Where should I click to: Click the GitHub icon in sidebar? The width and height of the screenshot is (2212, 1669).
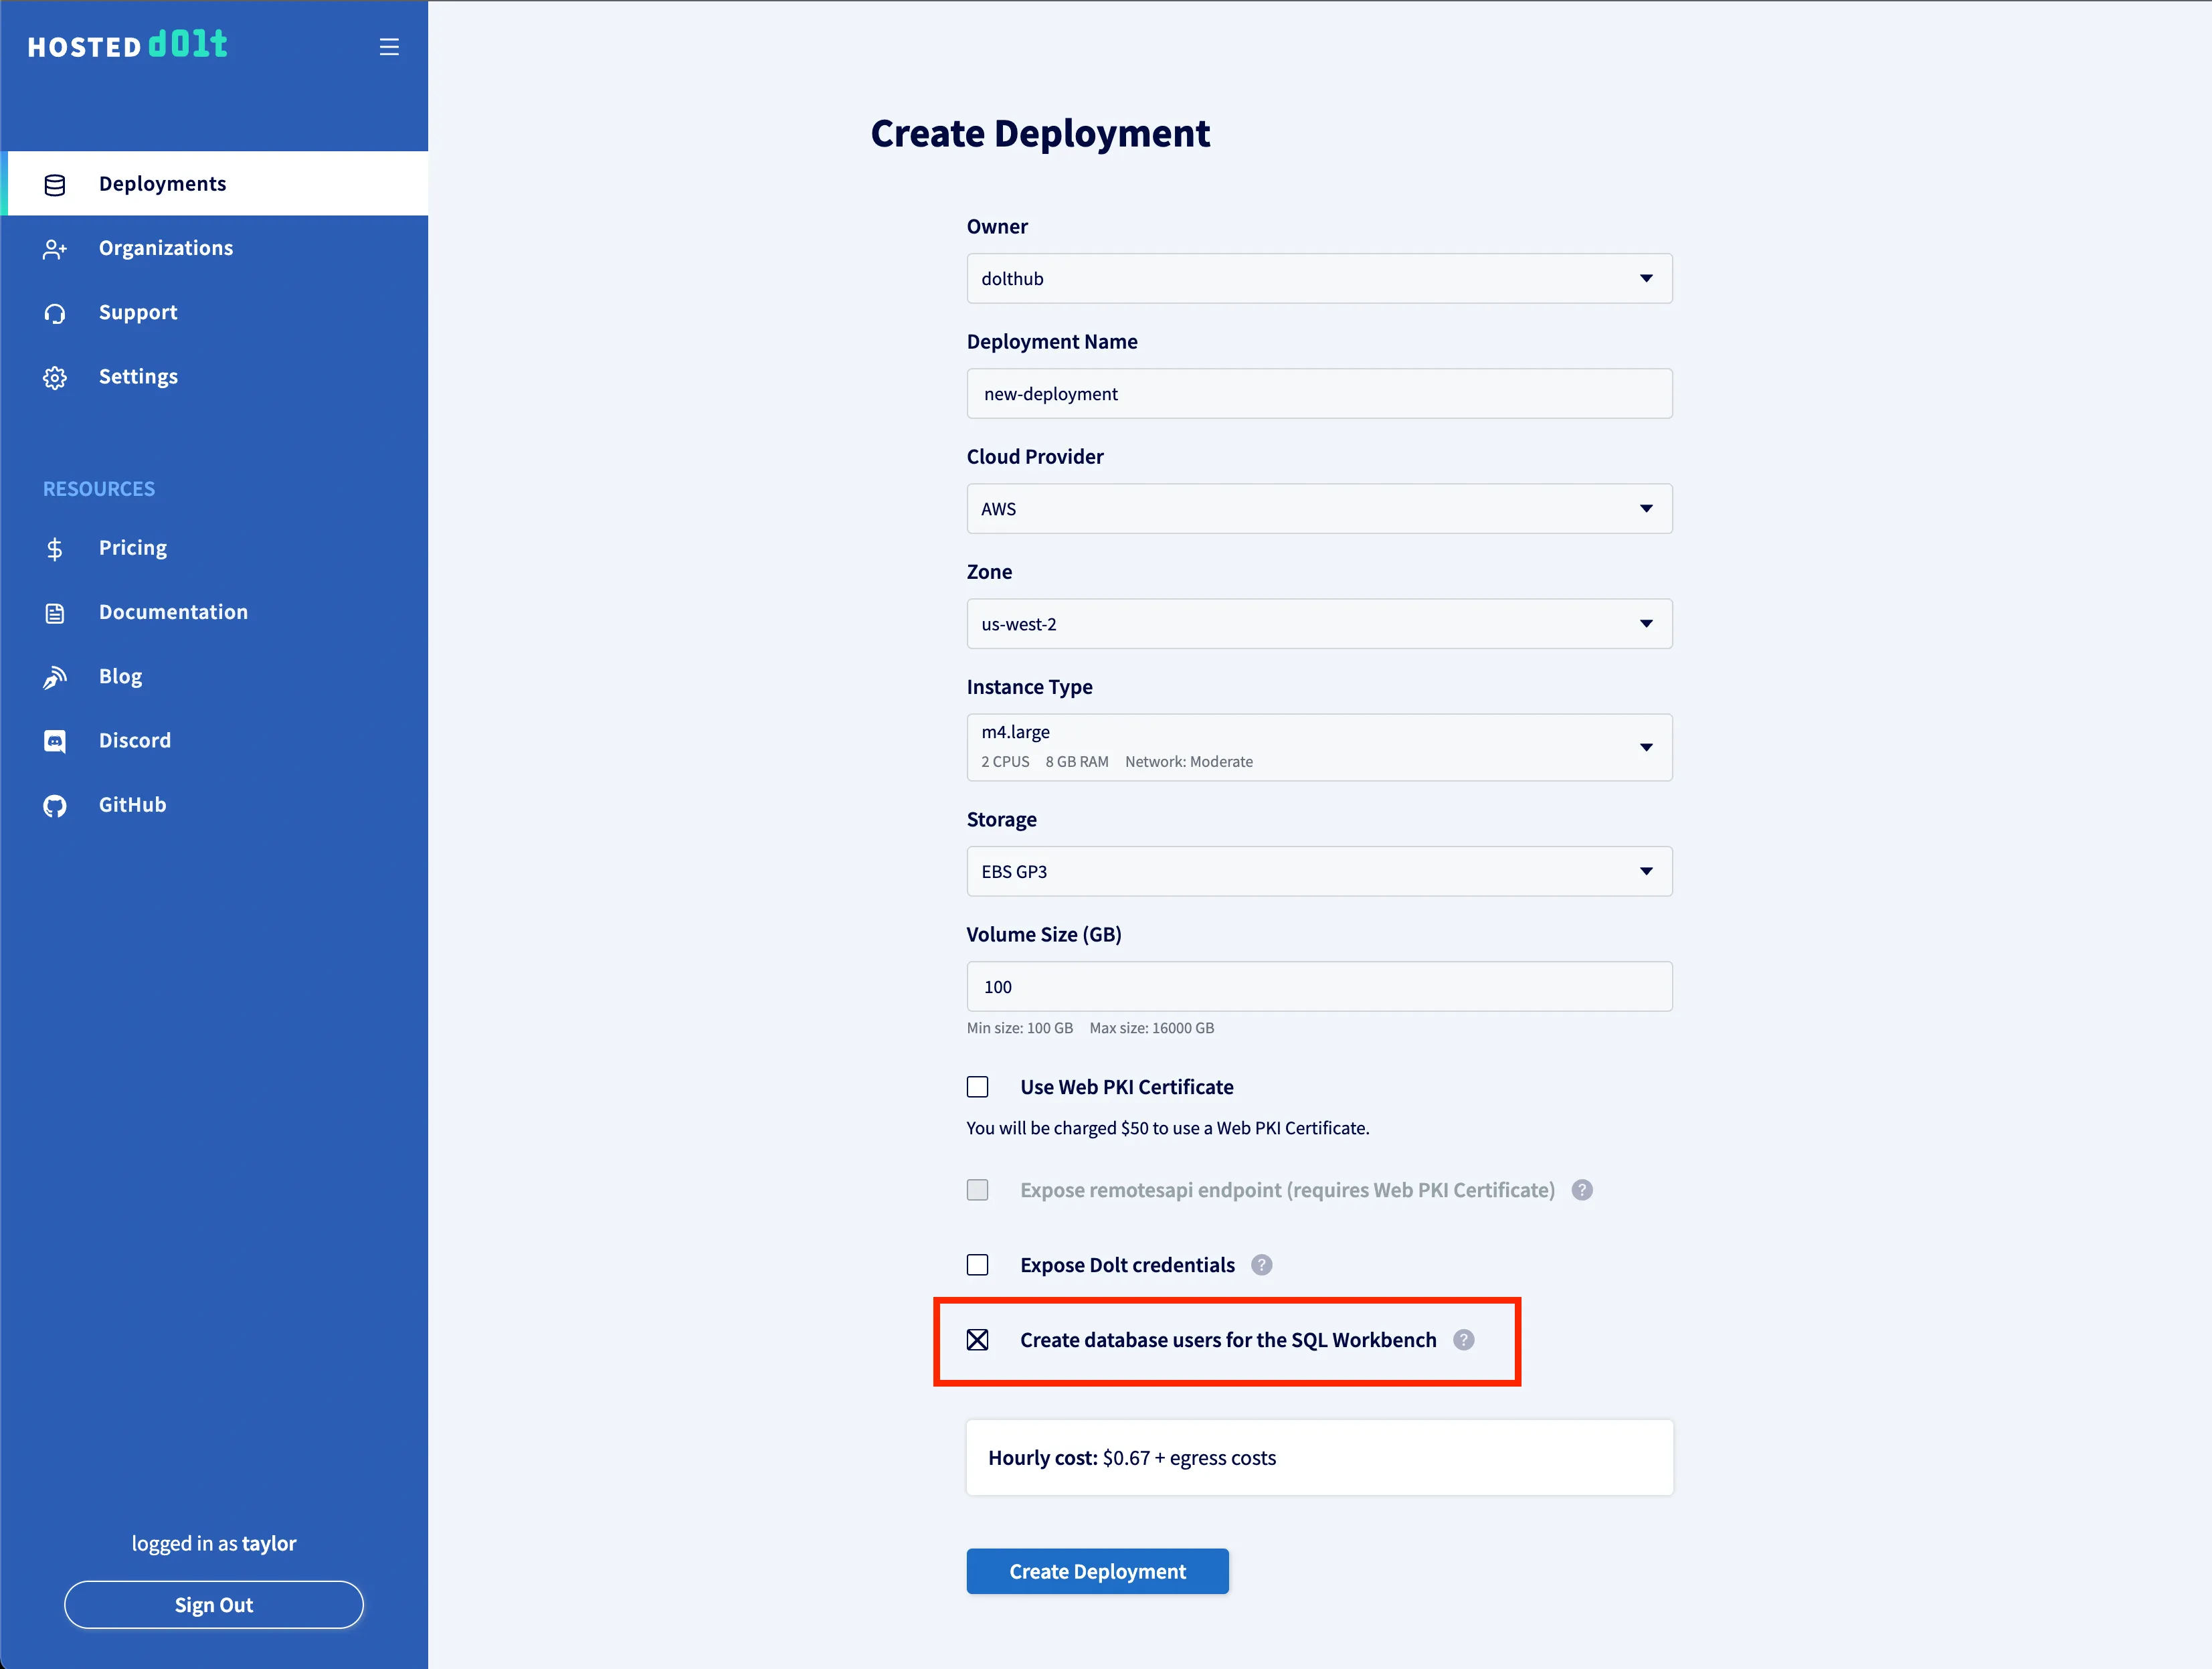[x=55, y=806]
